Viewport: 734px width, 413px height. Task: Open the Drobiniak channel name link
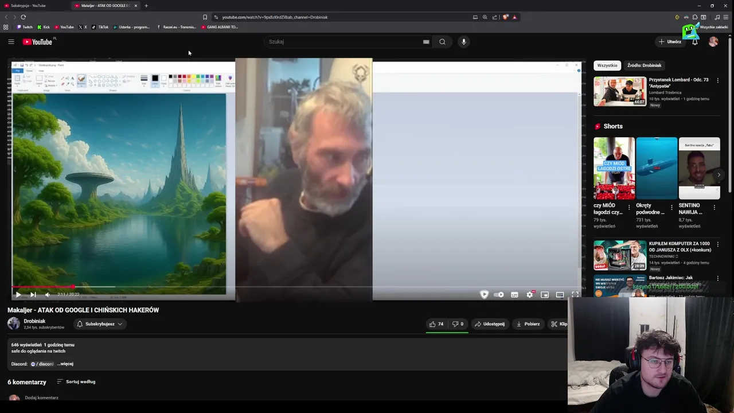34,321
